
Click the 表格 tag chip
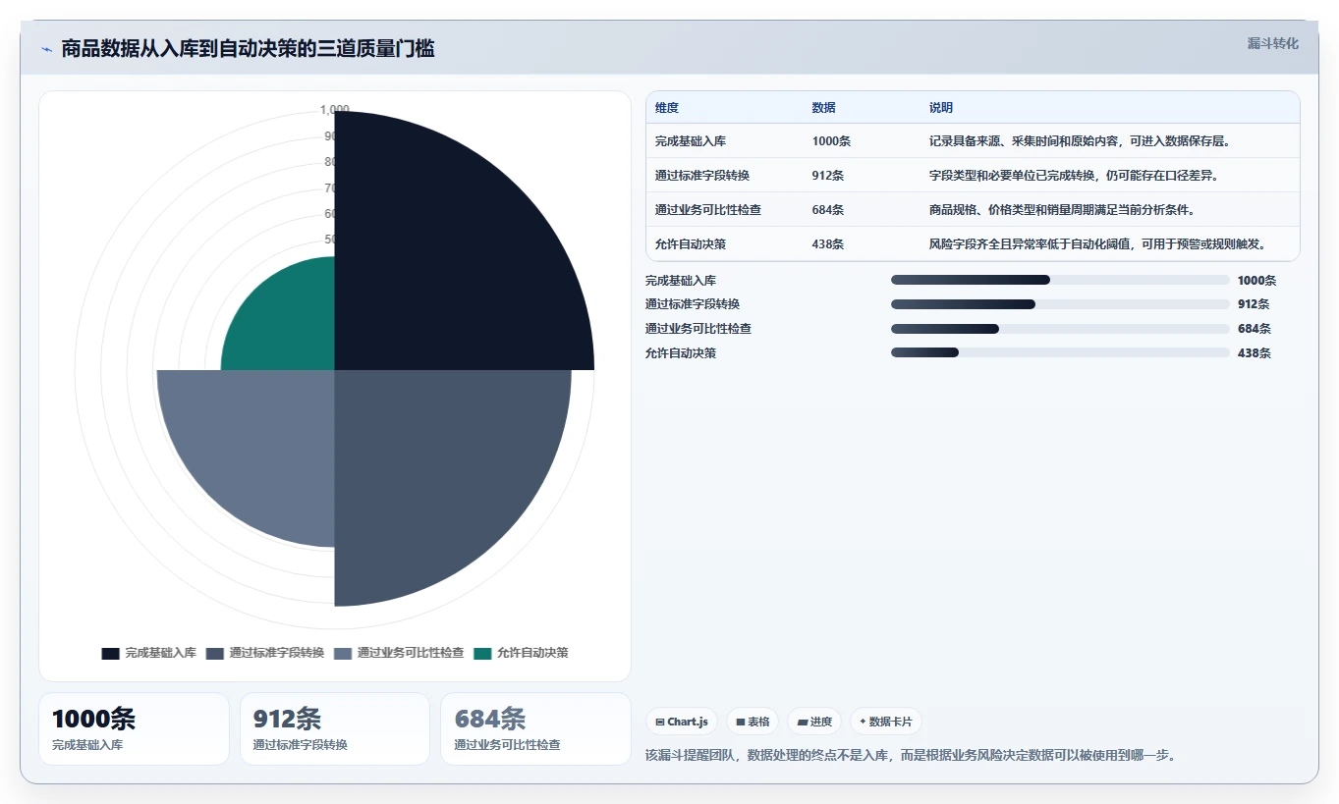click(753, 722)
